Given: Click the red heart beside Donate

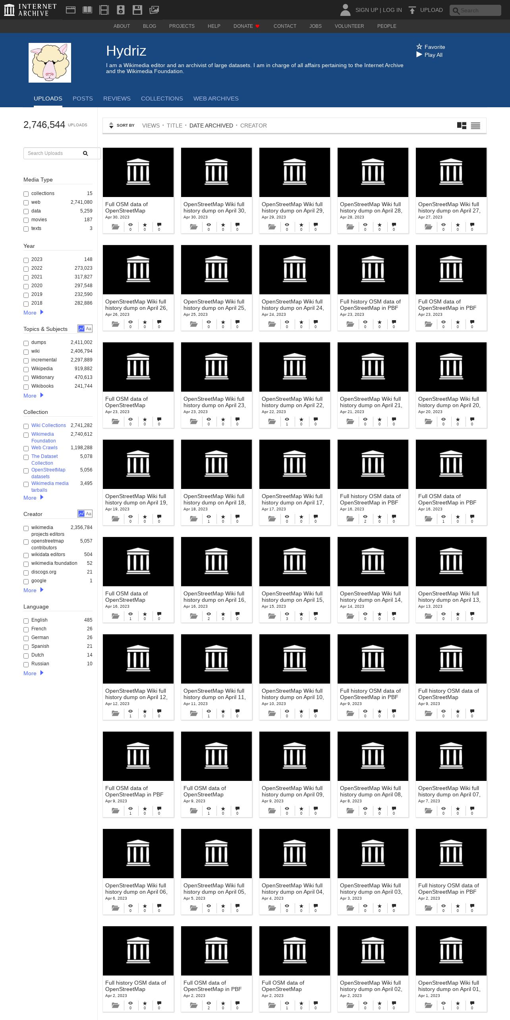Looking at the screenshot, I should click(257, 26).
